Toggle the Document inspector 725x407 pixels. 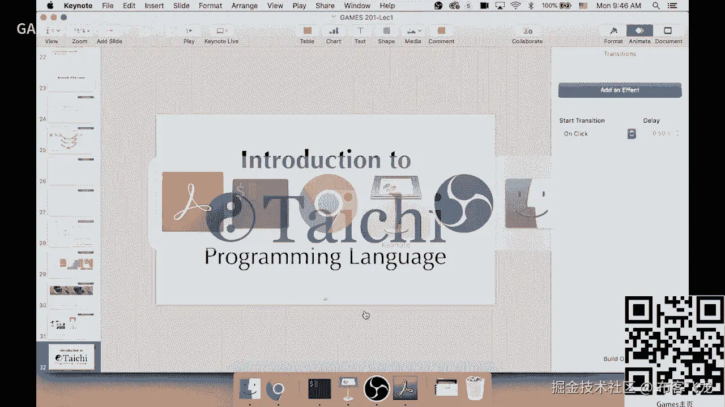[x=668, y=34]
